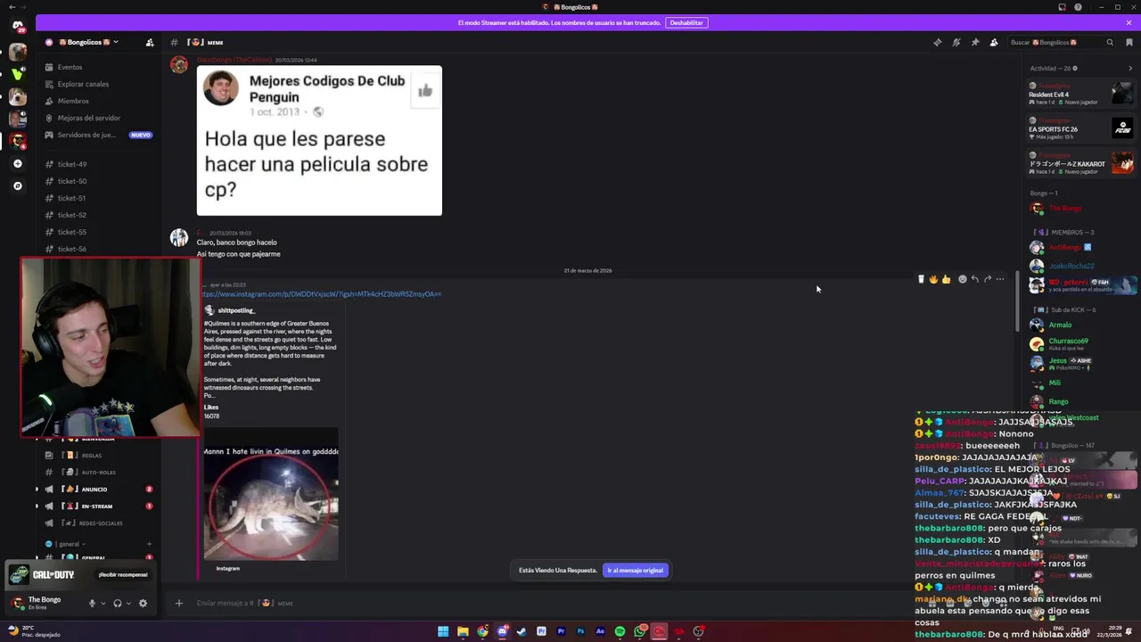Image resolution: width=1141 pixels, height=642 pixels.
Task: Open microphone input options arrow
Action: click(x=103, y=603)
